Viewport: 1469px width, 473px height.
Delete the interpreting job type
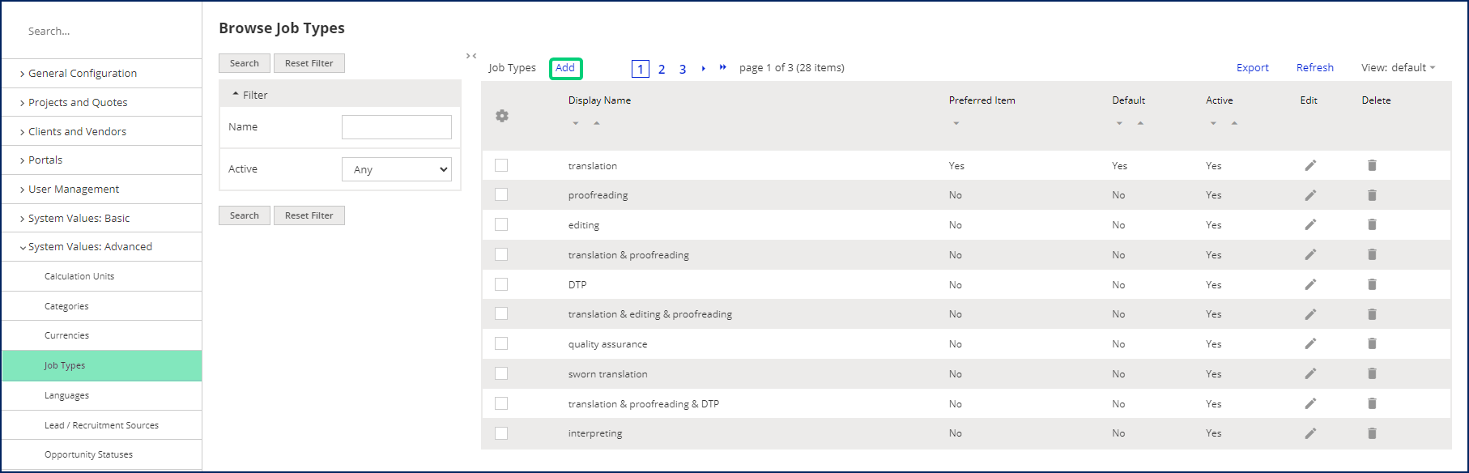pyautogui.click(x=1372, y=433)
